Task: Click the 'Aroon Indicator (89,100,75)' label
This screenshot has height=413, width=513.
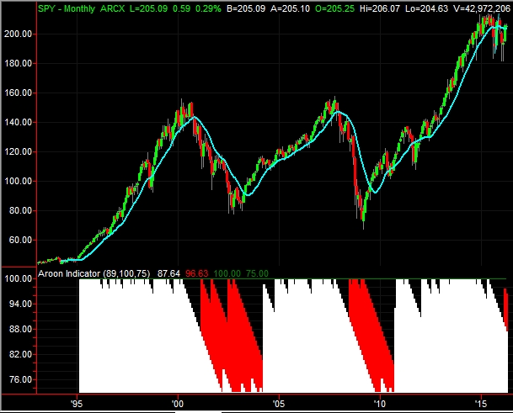Action: pyautogui.click(x=94, y=273)
